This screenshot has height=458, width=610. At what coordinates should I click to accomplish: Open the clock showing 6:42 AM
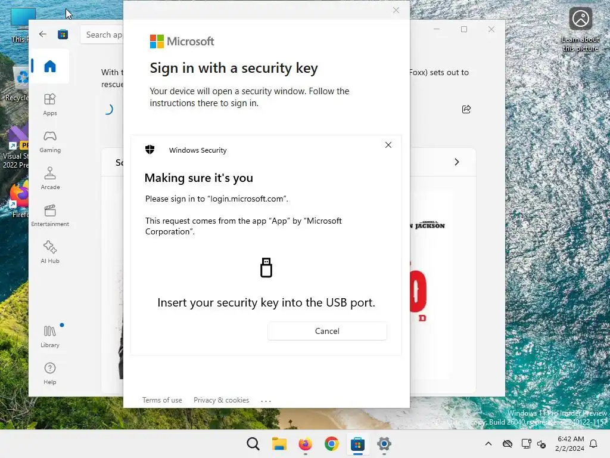tap(570, 444)
